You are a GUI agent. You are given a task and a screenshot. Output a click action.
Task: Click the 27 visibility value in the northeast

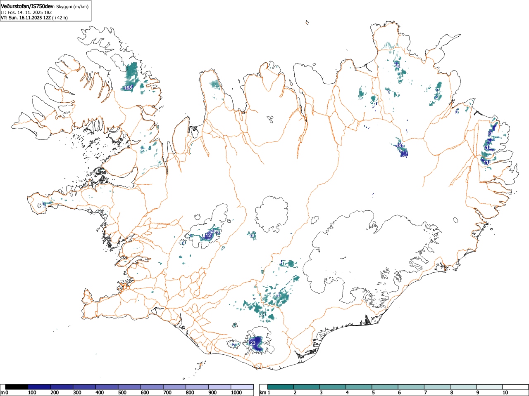(x=438, y=90)
